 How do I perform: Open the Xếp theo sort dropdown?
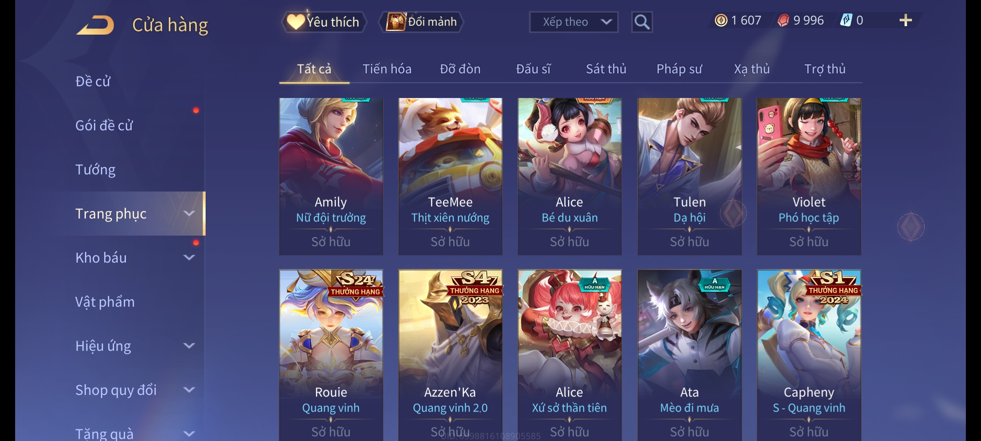[x=573, y=22]
